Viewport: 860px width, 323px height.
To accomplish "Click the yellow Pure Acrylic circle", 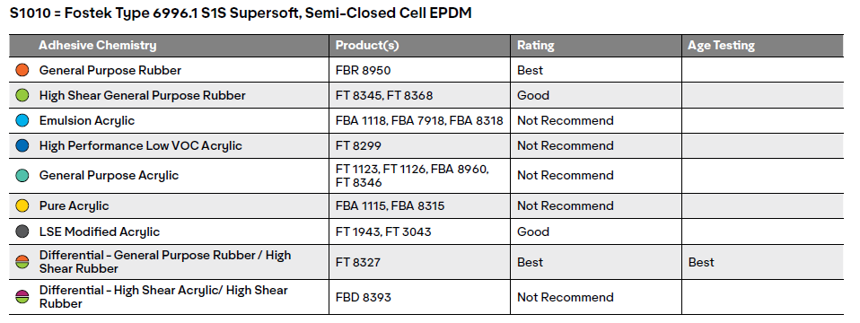I will pyautogui.click(x=22, y=206).
